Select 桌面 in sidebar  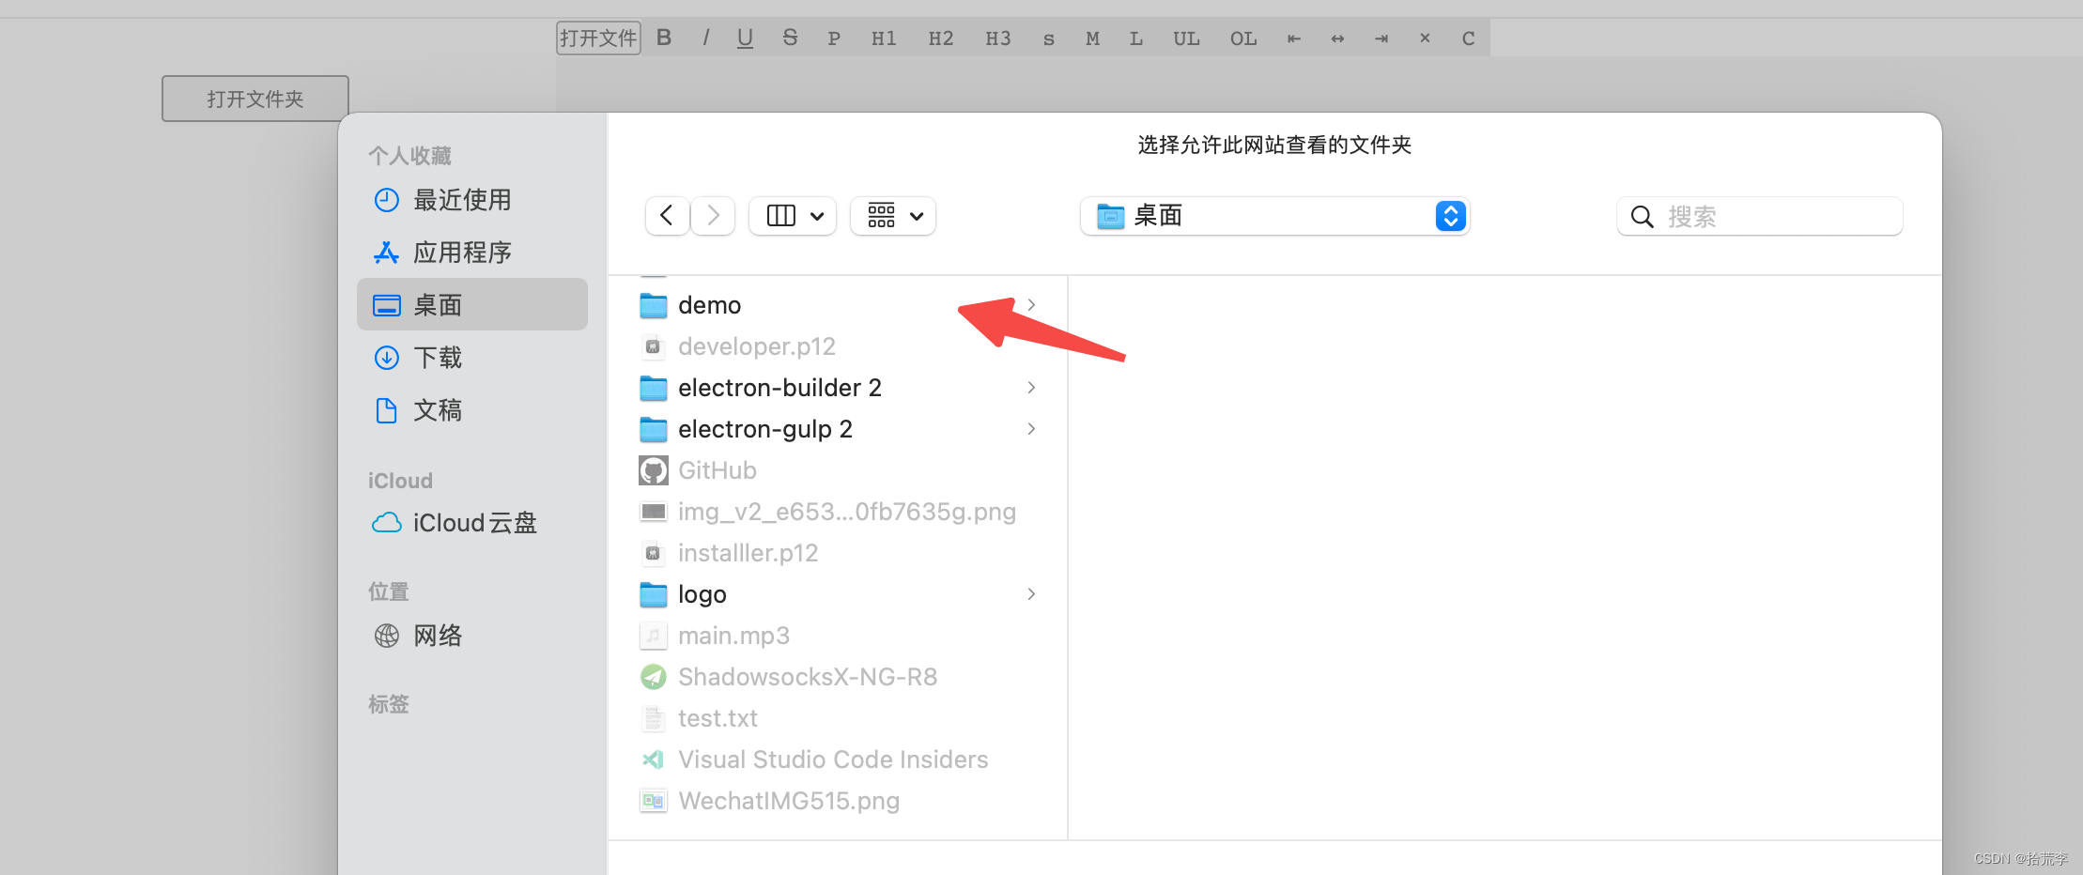(472, 304)
